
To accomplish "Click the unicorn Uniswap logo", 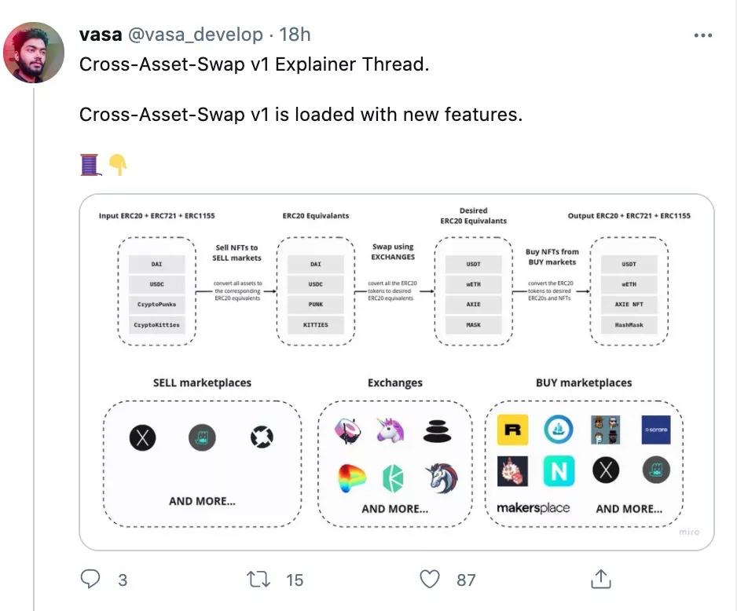I will click(x=390, y=430).
